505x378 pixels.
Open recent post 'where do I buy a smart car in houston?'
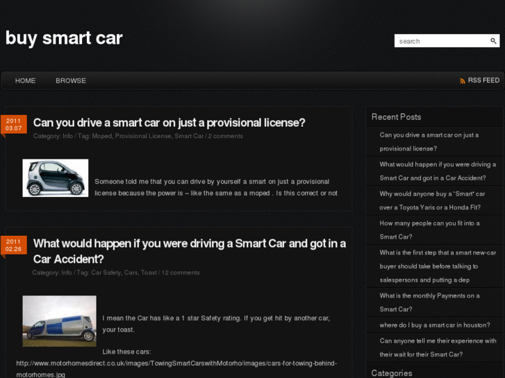[435, 325]
